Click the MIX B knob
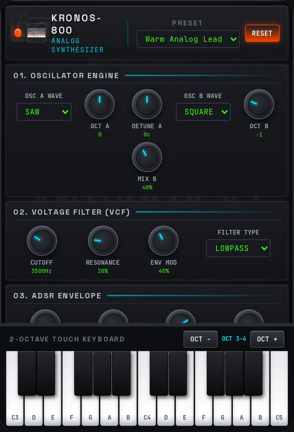This screenshot has width=294, height=432. click(x=147, y=157)
